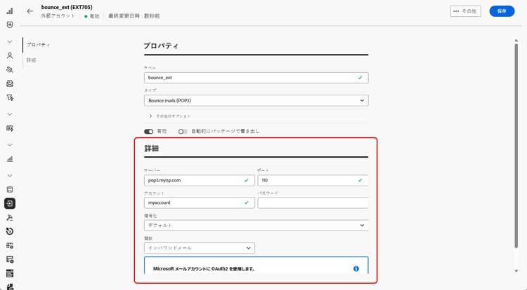The image size is (527, 290).
Task: Click the title bounce_ext (EXT705)
Action: [67, 7]
